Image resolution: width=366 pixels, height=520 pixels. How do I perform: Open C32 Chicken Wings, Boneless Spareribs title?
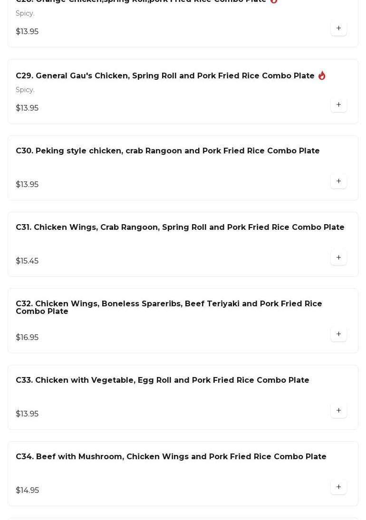click(169, 307)
